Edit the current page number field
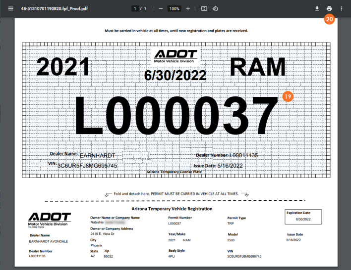Screen dimensions: 351x270 pos(135,9)
